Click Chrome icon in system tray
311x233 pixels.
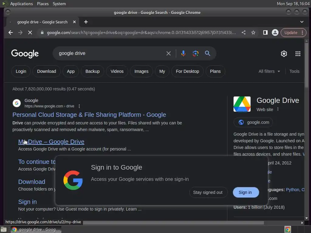point(288,229)
